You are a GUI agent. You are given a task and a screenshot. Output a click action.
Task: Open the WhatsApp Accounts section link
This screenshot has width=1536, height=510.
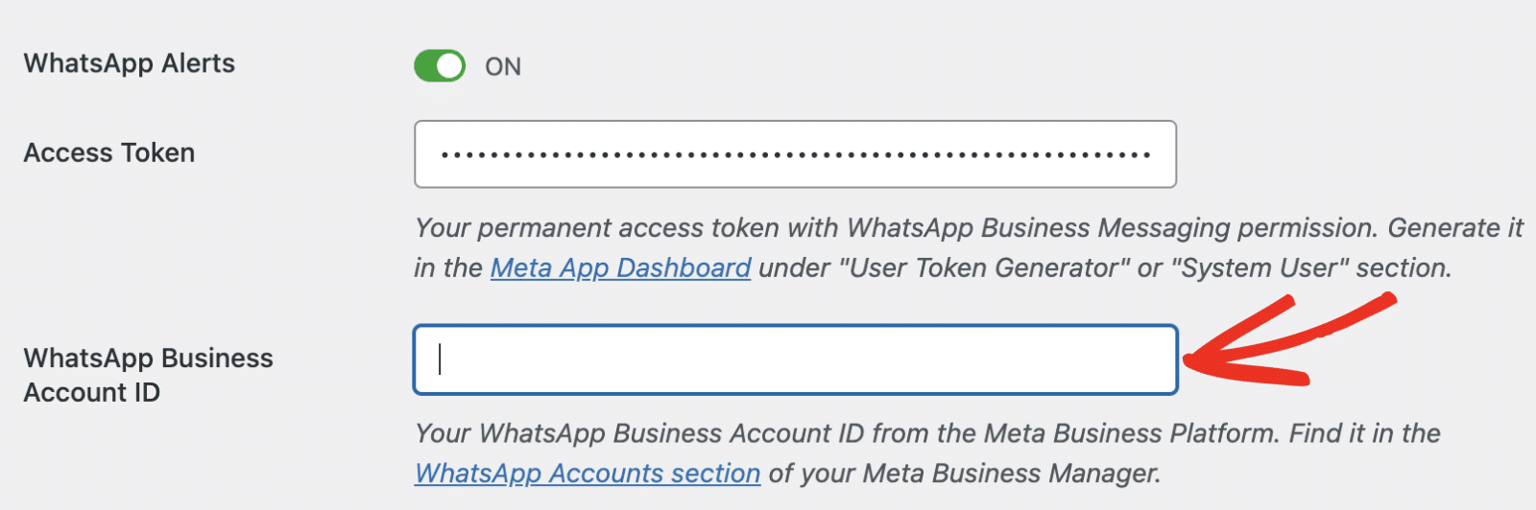588,474
